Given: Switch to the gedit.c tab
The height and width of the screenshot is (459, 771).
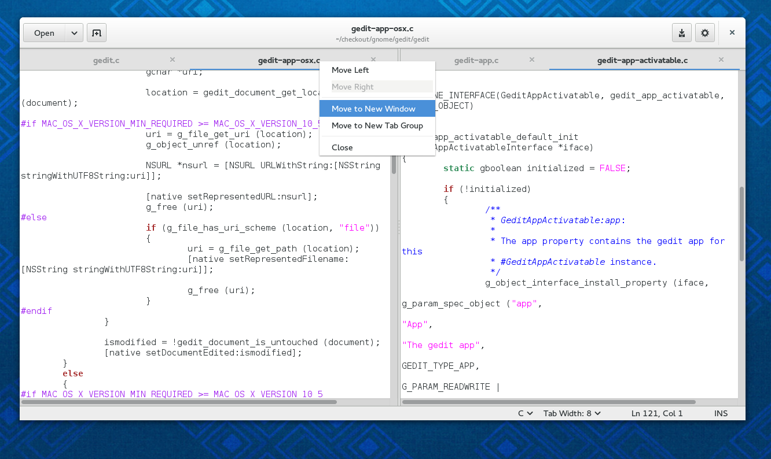Looking at the screenshot, I should (x=107, y=60).
